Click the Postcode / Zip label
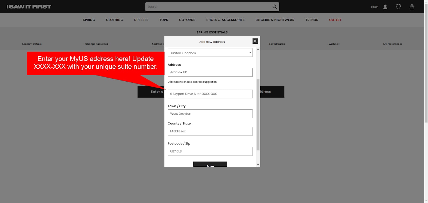 tap(179, 144)
